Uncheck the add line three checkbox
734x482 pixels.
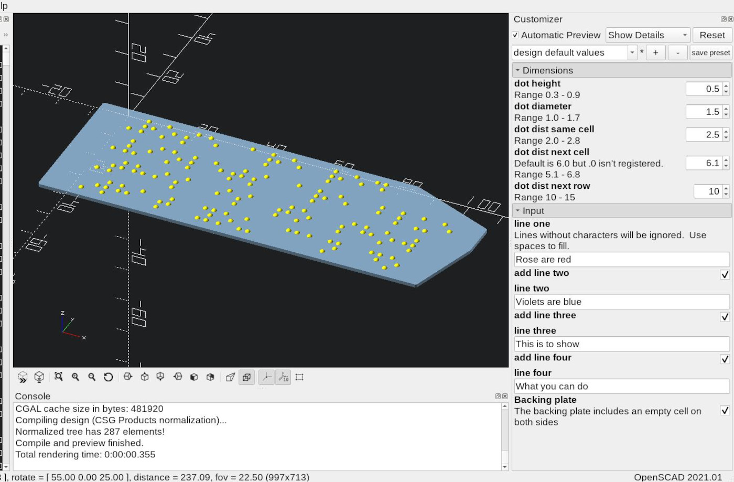point(725,317)
